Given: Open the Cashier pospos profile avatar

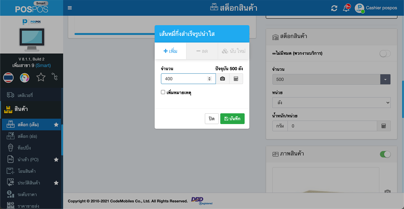Looking at the screenshot, I should click(359, 8).
